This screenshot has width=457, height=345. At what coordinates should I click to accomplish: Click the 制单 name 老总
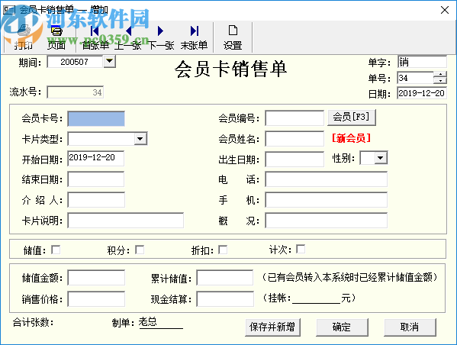[147, 321]
